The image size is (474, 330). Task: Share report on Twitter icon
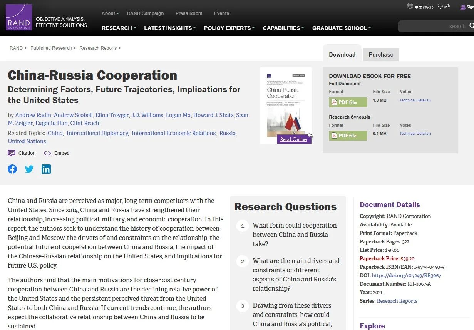pyautogui.click(x=29, y=169)
